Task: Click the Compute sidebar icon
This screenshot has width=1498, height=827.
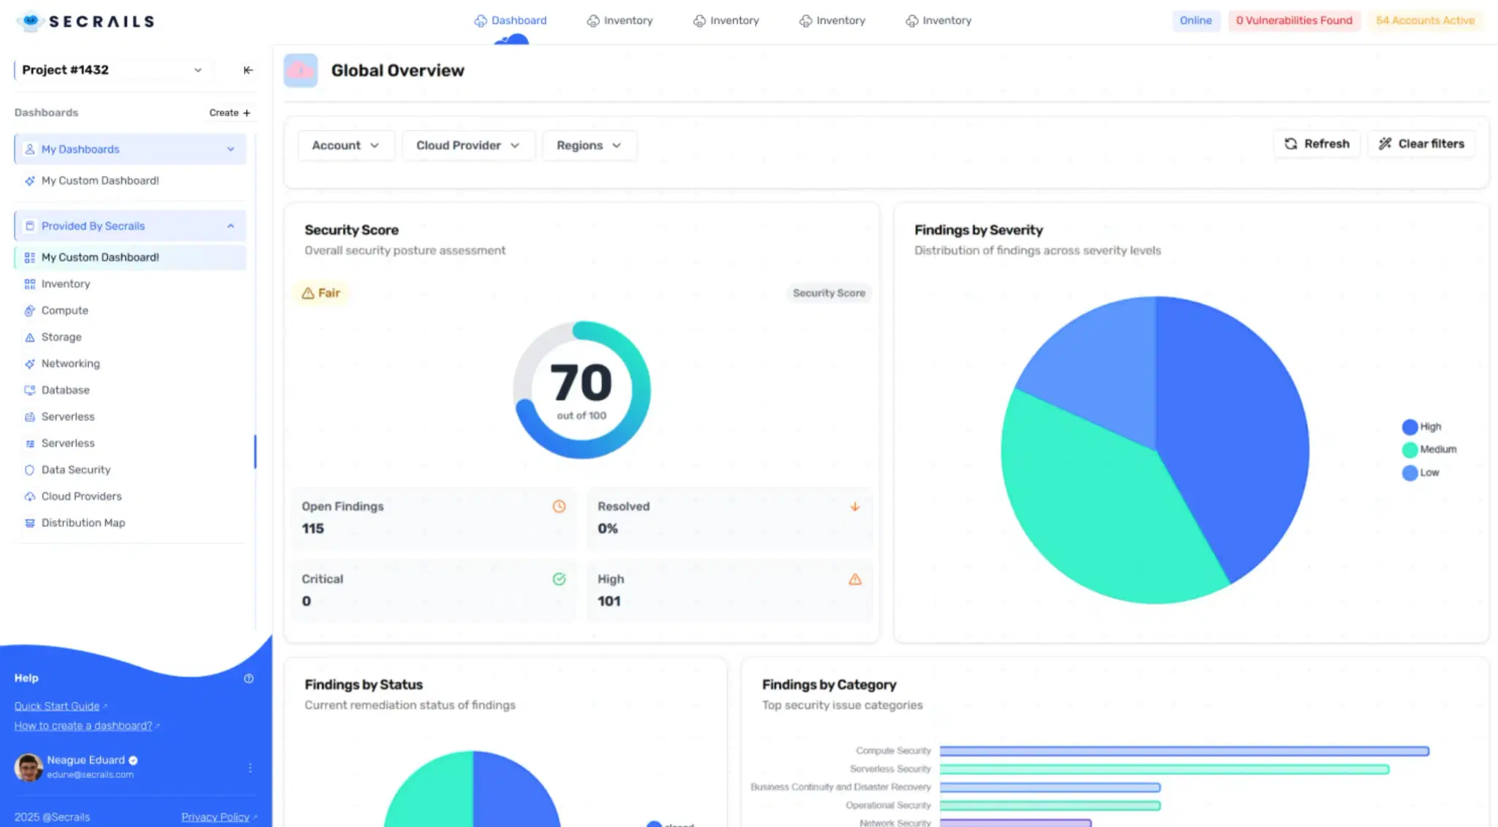Action: click(x=30, y=311)
